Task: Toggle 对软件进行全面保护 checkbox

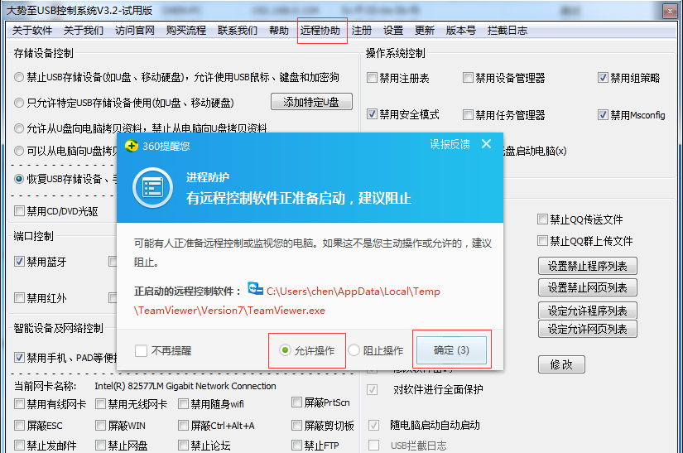Action: [x=373, y=389]
